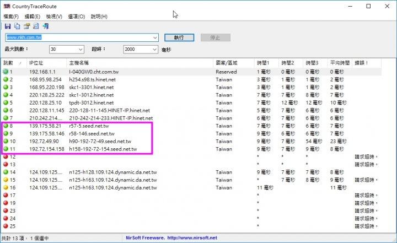397x243 pixels.
Task: Click the 停止 button
Action: (216, 37)
